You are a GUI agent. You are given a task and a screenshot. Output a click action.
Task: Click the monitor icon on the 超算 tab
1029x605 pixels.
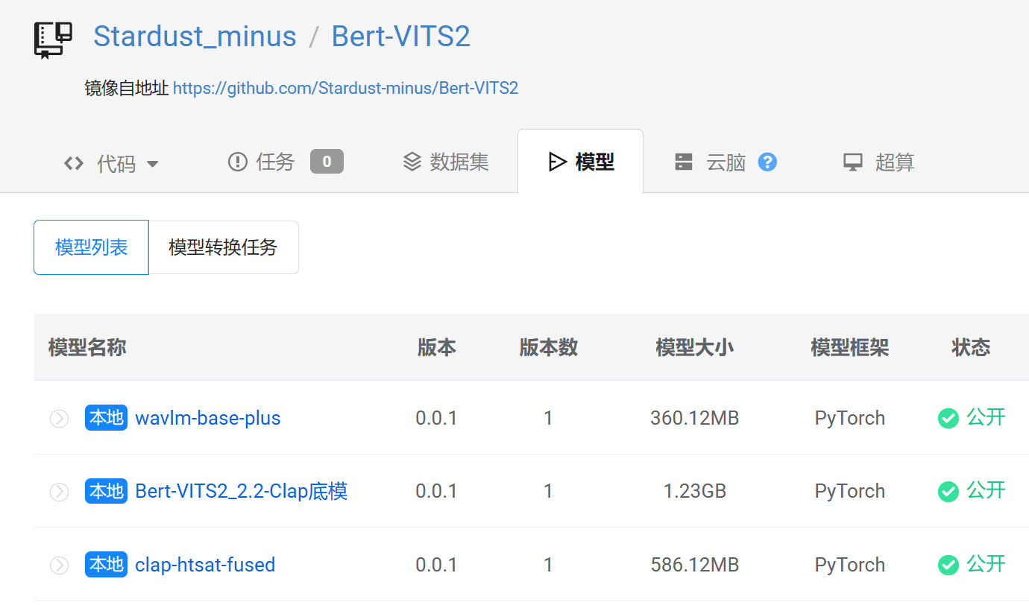[x=850, y=162]
